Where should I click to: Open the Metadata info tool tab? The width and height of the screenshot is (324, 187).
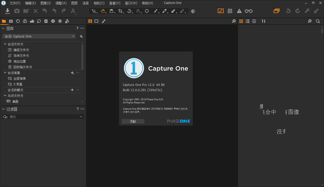tap(53, 21)
